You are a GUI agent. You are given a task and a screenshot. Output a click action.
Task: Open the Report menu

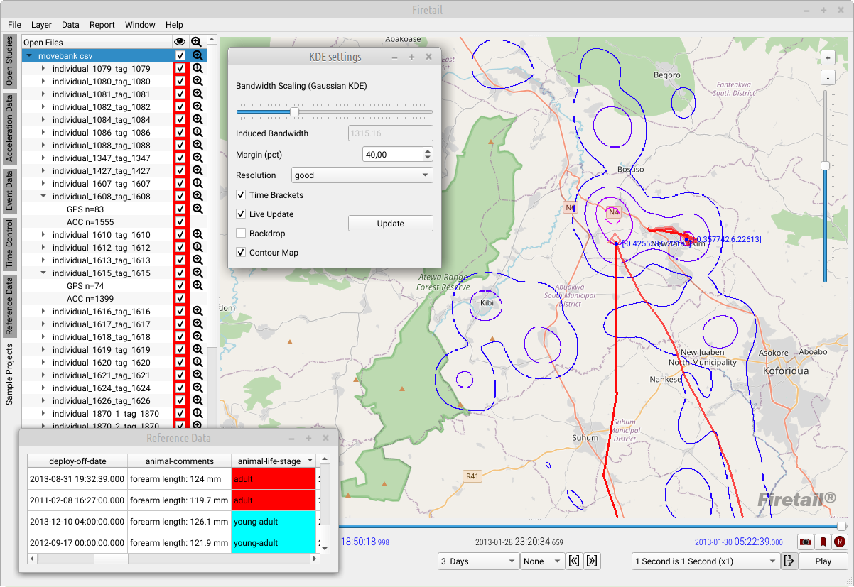coord(102,25)
